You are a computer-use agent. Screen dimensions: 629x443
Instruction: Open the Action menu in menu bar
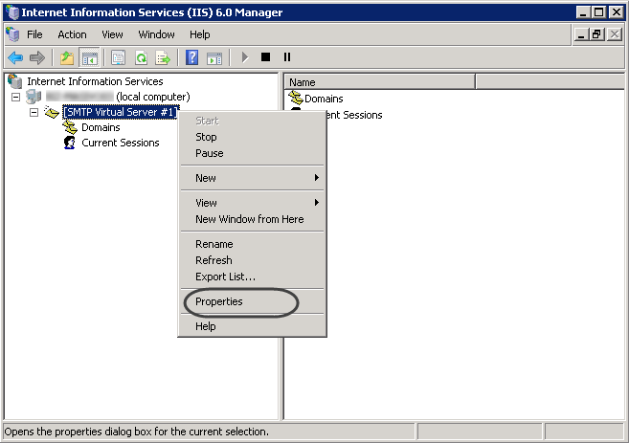pos(72,34)
